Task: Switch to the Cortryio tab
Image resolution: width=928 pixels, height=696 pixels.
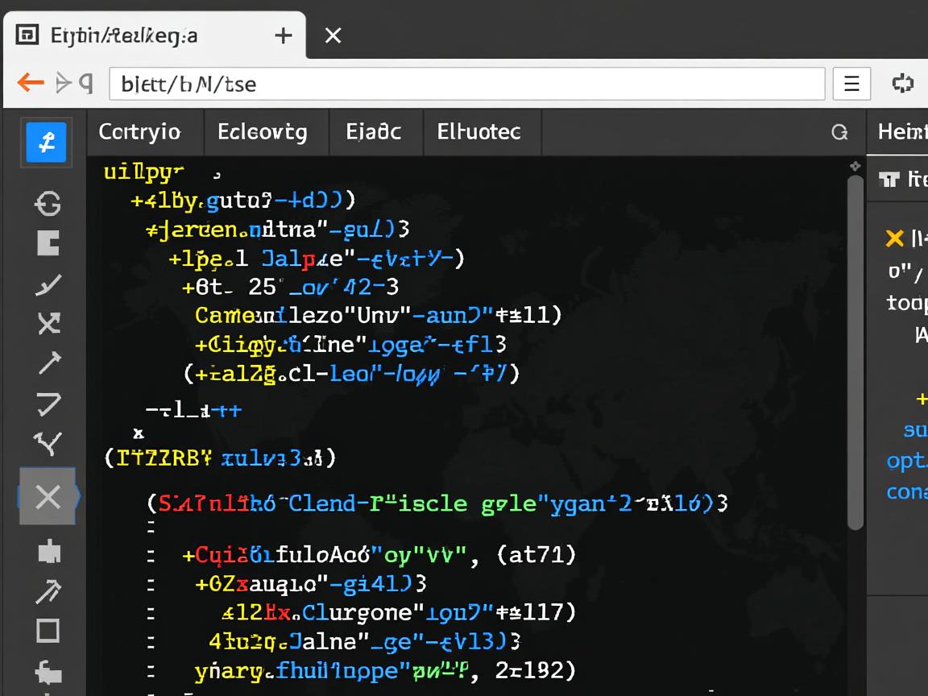Action: point(139,131)
